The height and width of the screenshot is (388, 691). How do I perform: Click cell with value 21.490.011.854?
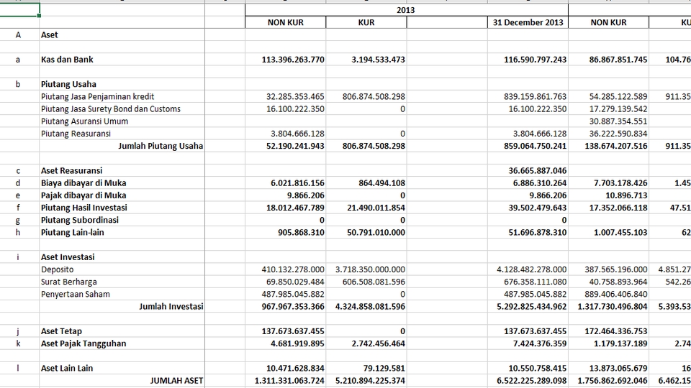click(x=366, y=207)
